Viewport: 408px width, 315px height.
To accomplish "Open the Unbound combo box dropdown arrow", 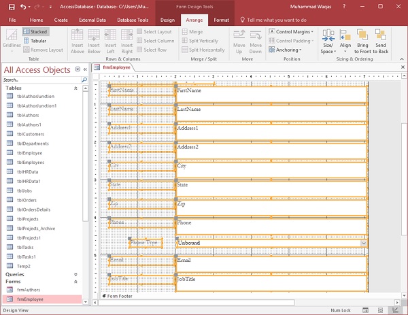I will click(364, 242).
